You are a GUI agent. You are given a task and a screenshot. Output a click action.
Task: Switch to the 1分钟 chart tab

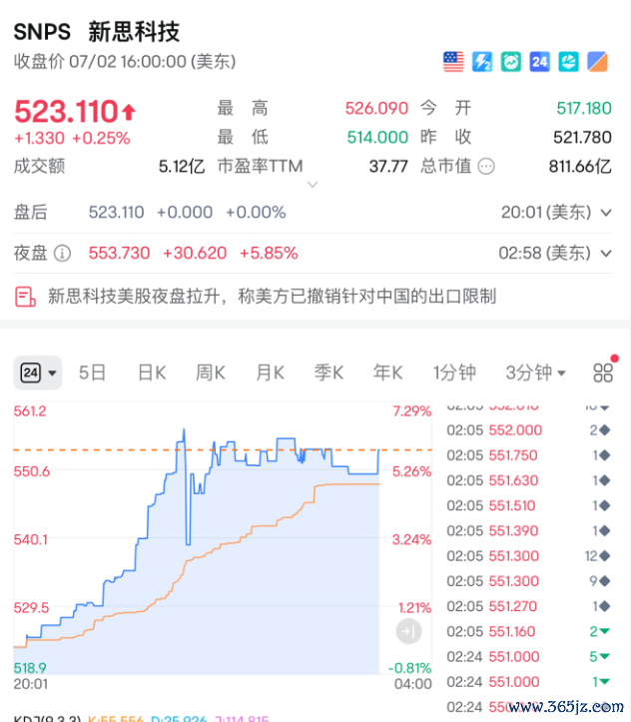point(454,372)
